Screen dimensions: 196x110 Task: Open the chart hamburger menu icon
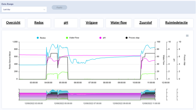(x=187, y=36)
